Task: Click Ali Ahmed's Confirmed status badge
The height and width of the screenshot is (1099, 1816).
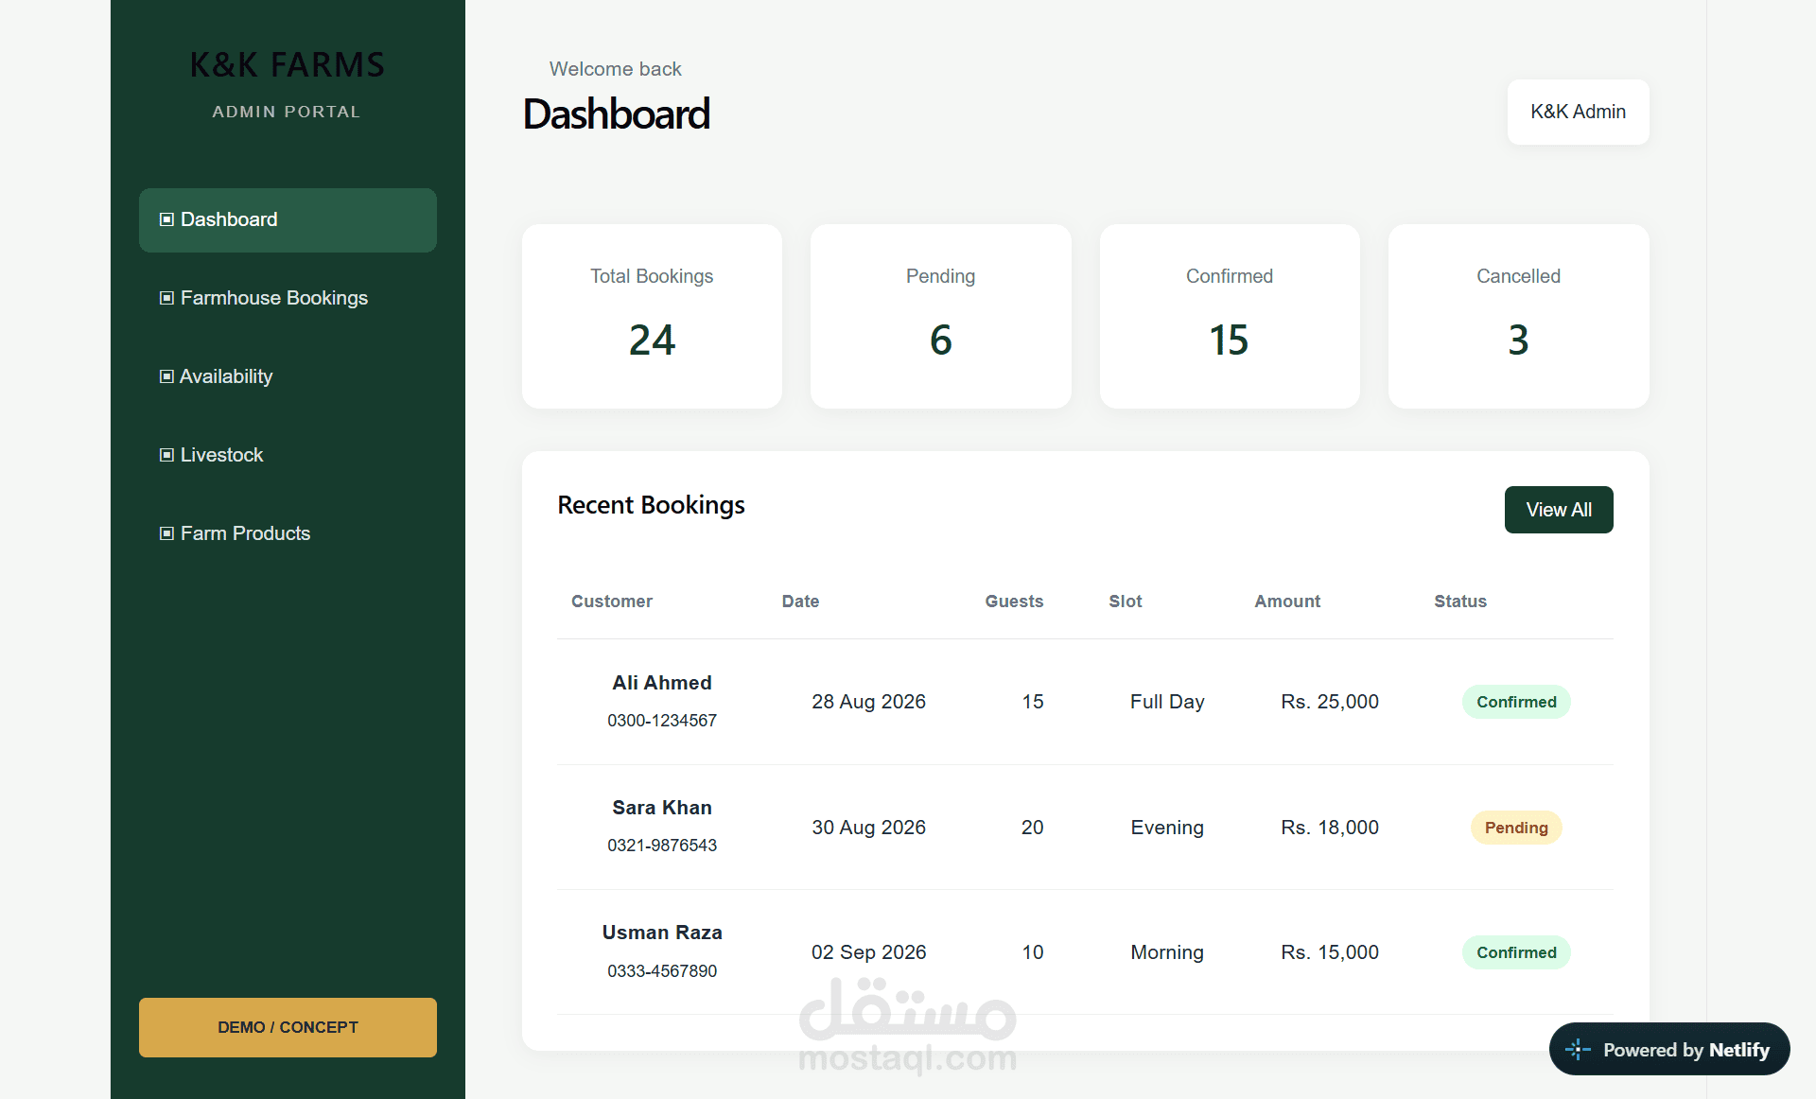Action: [x=1516, y=702]
